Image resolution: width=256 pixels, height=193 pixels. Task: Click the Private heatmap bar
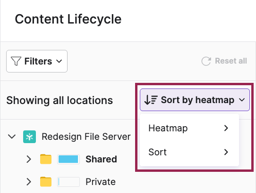[68, 182]
